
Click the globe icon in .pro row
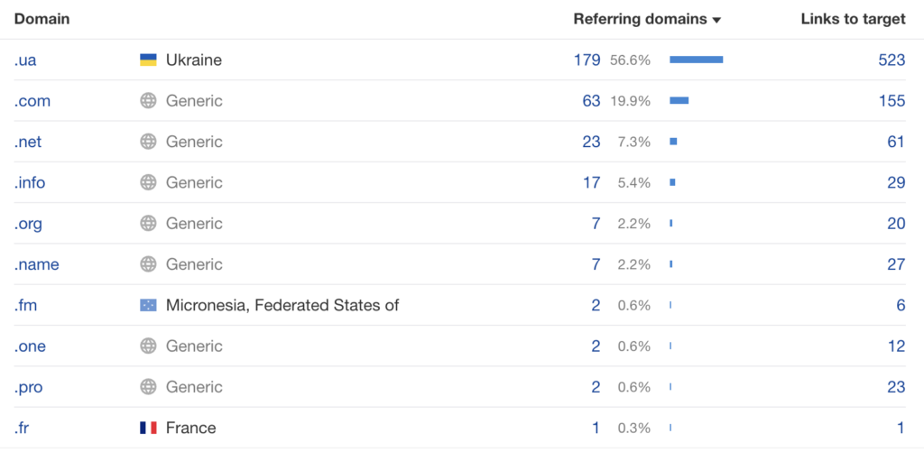point(148,387)
